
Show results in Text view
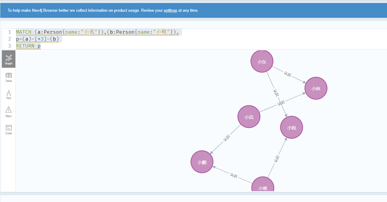pyautogui.click(x=8, y=95)
